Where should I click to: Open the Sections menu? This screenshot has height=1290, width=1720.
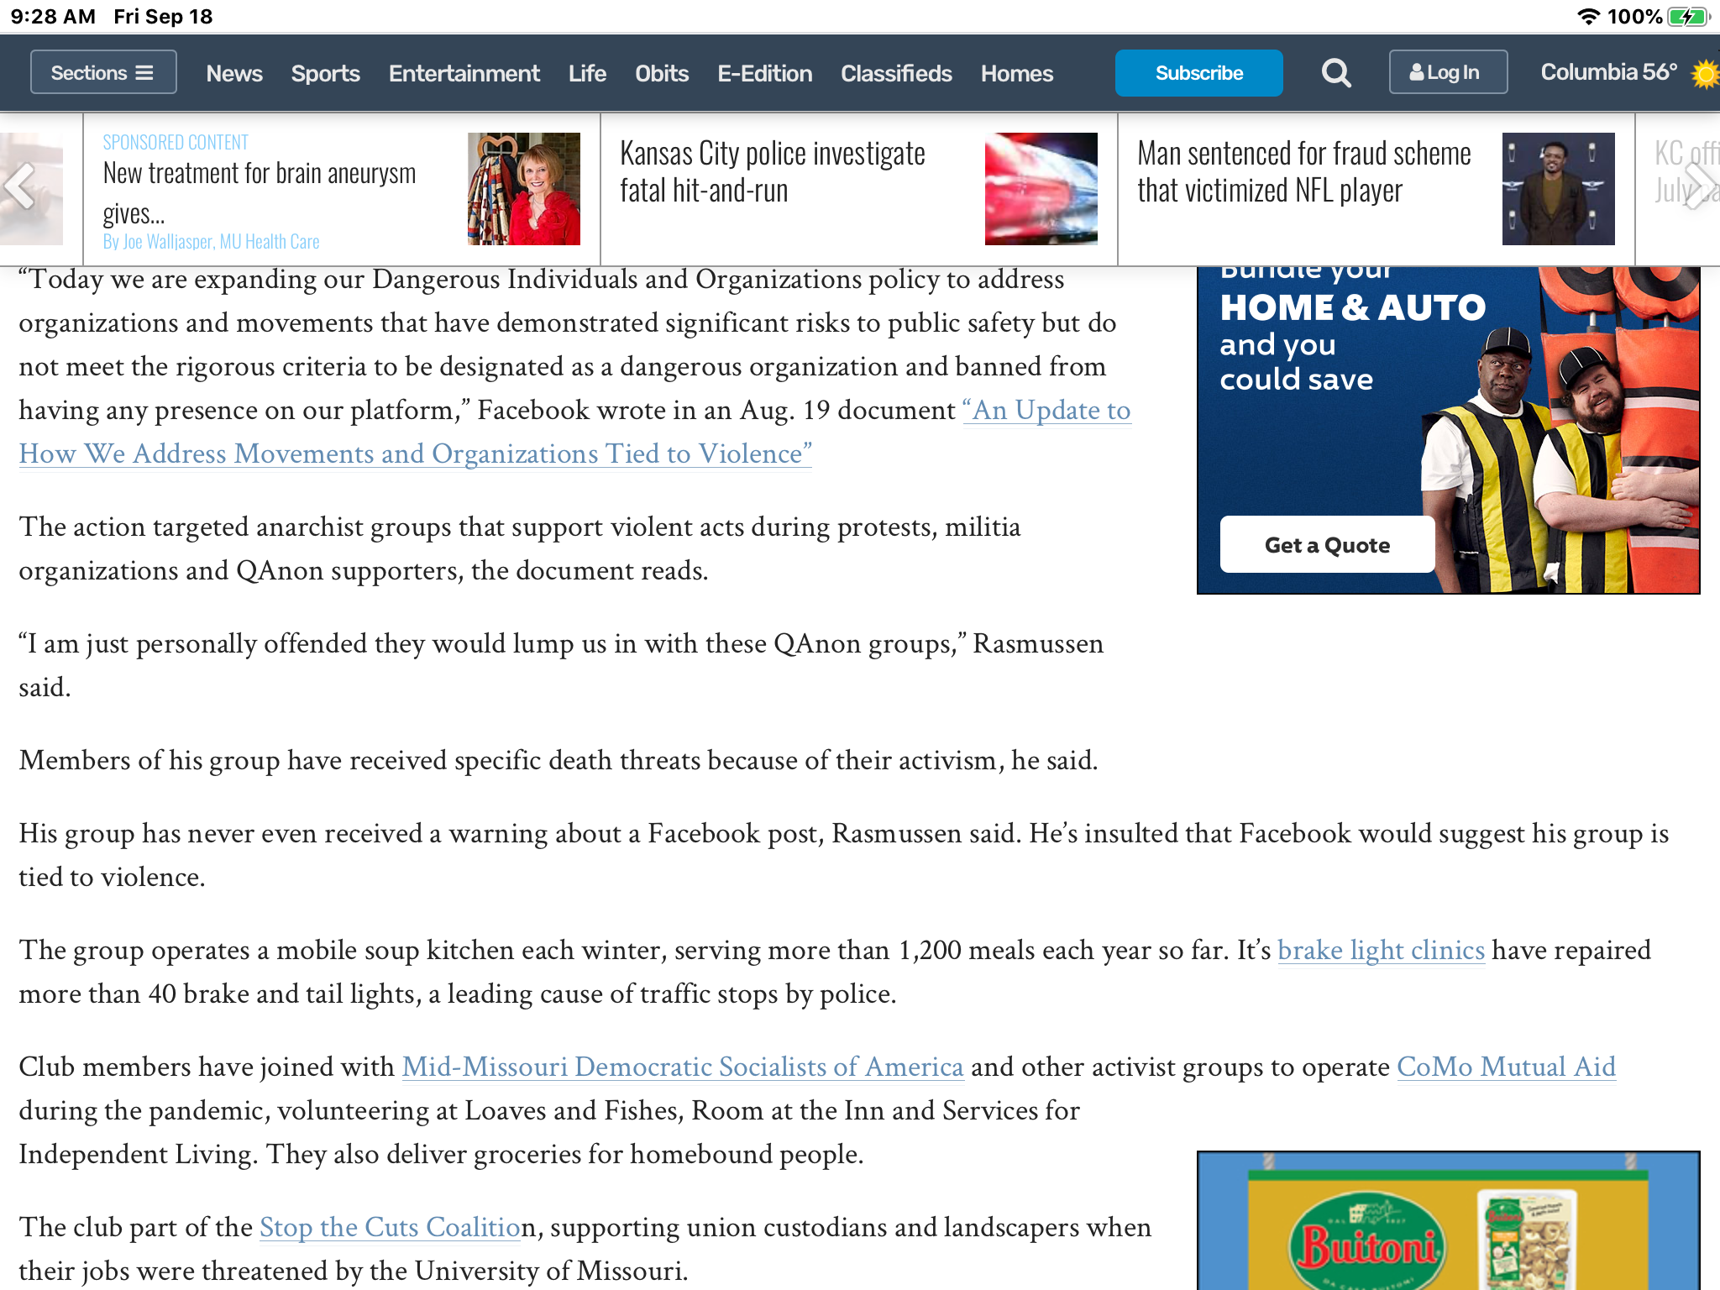103,72
